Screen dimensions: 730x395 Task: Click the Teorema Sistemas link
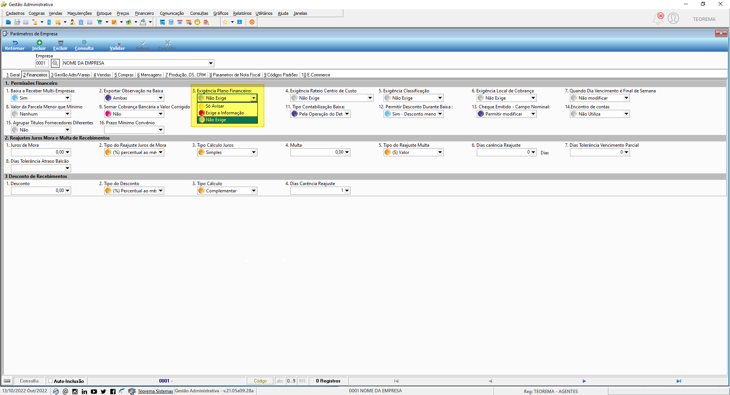click(155, 391)
